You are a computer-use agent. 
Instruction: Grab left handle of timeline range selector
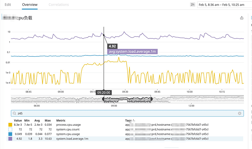point(104,99)
